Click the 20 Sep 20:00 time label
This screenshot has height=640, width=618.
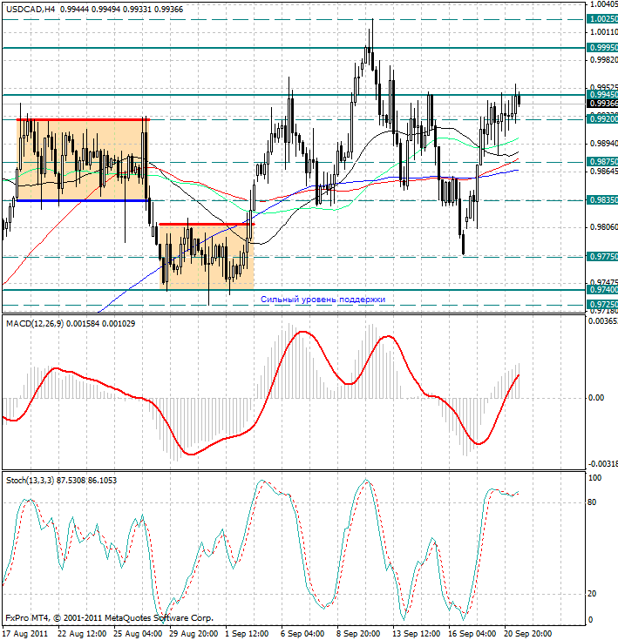526,633
